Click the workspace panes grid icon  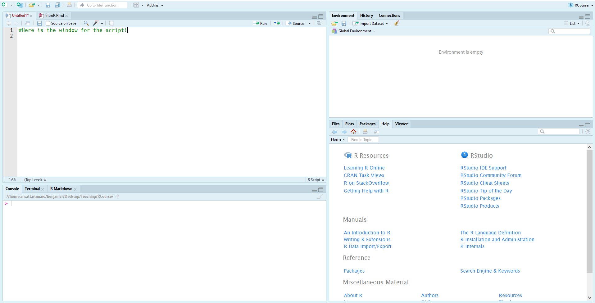(136, 5)
